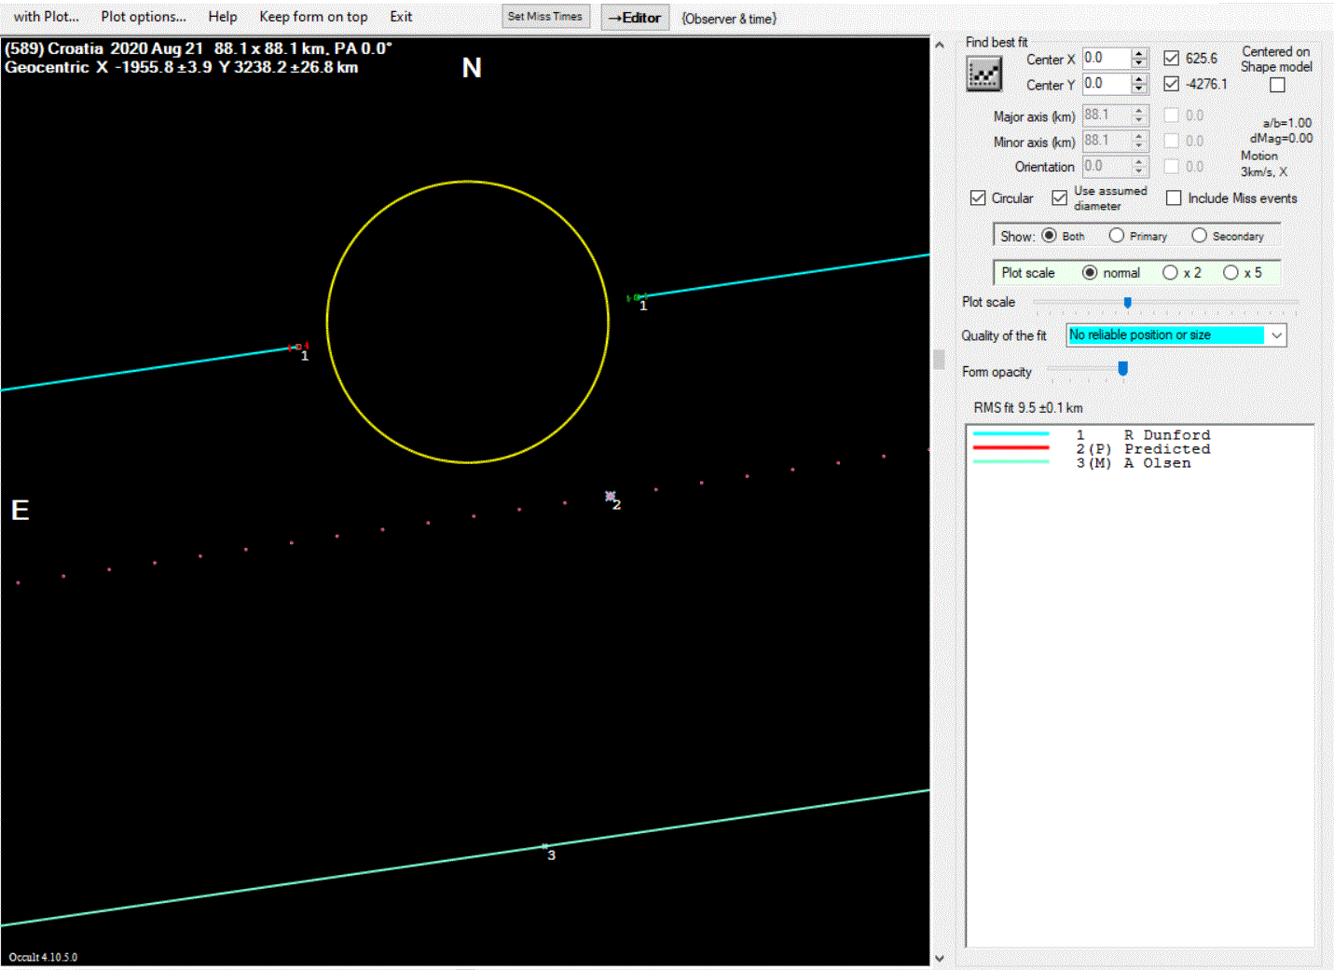Click the red chord 1 start marker
The height and width of the screenshot is (970, 1334).
click(298, 347)
